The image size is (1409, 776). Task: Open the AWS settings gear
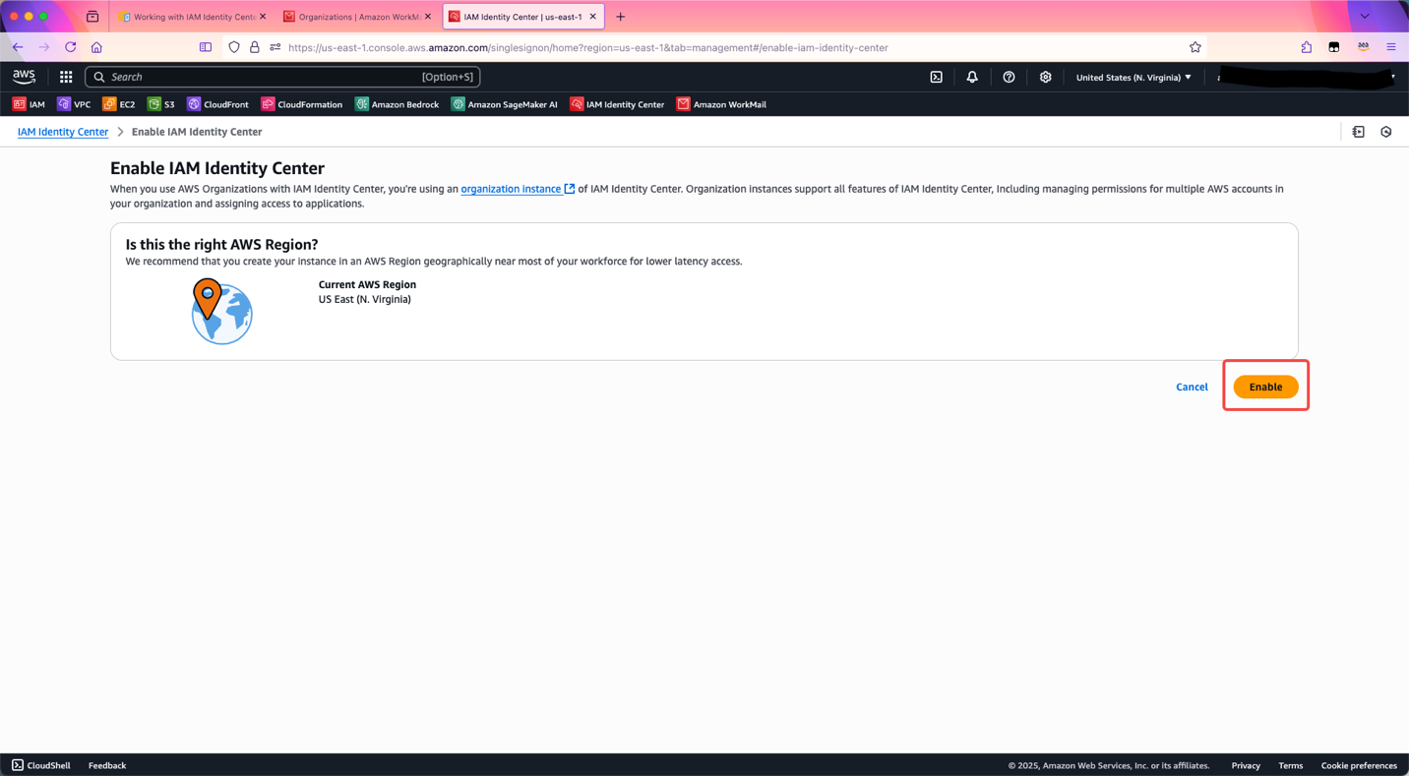point(1045,77)
